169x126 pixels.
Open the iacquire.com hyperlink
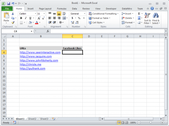(36, 56)
